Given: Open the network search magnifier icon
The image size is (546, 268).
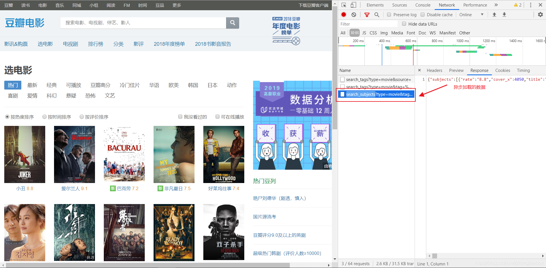Looking at the screenshot, I should [377, 14].
